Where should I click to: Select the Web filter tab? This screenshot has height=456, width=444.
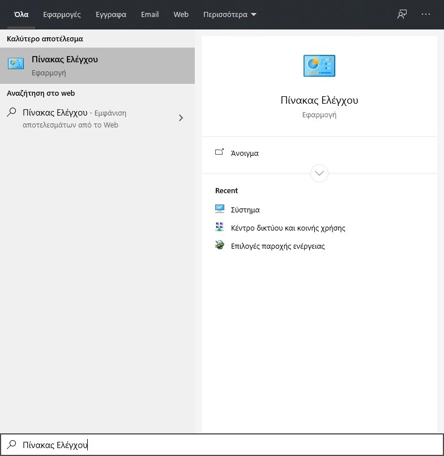[x=181, y=15]
